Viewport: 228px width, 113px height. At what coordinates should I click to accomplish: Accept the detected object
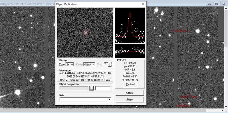[x=130, y=93]
